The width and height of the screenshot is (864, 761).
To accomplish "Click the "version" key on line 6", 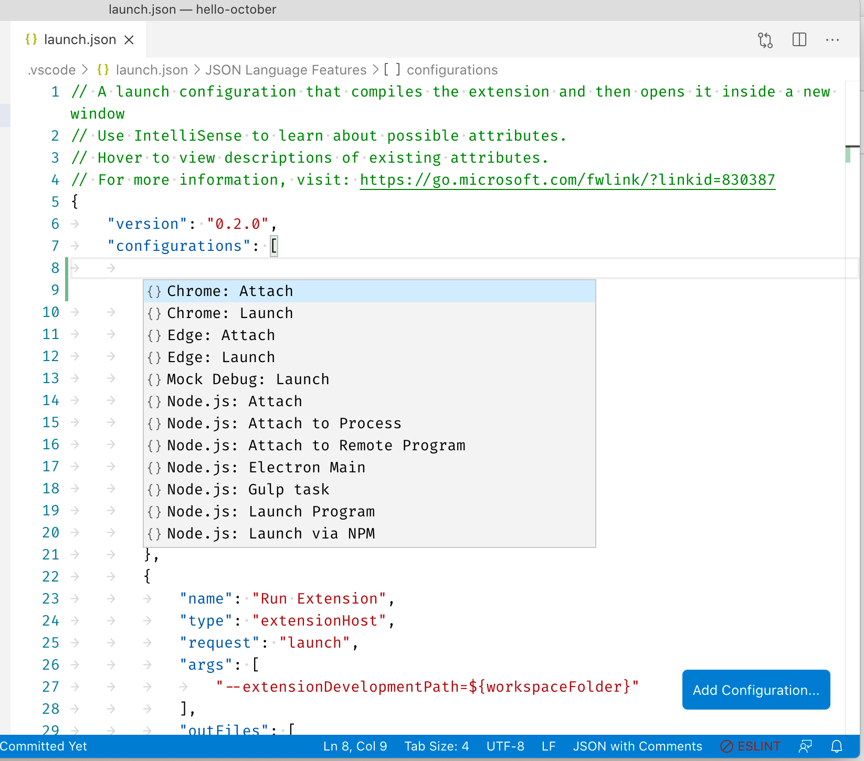I will [x=147, y=224].
